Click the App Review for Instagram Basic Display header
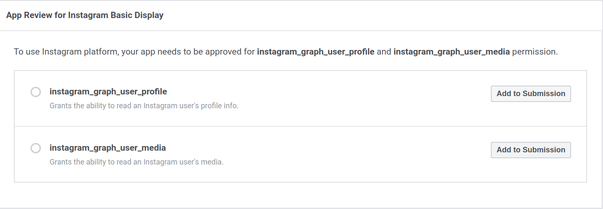 point(85,16)
